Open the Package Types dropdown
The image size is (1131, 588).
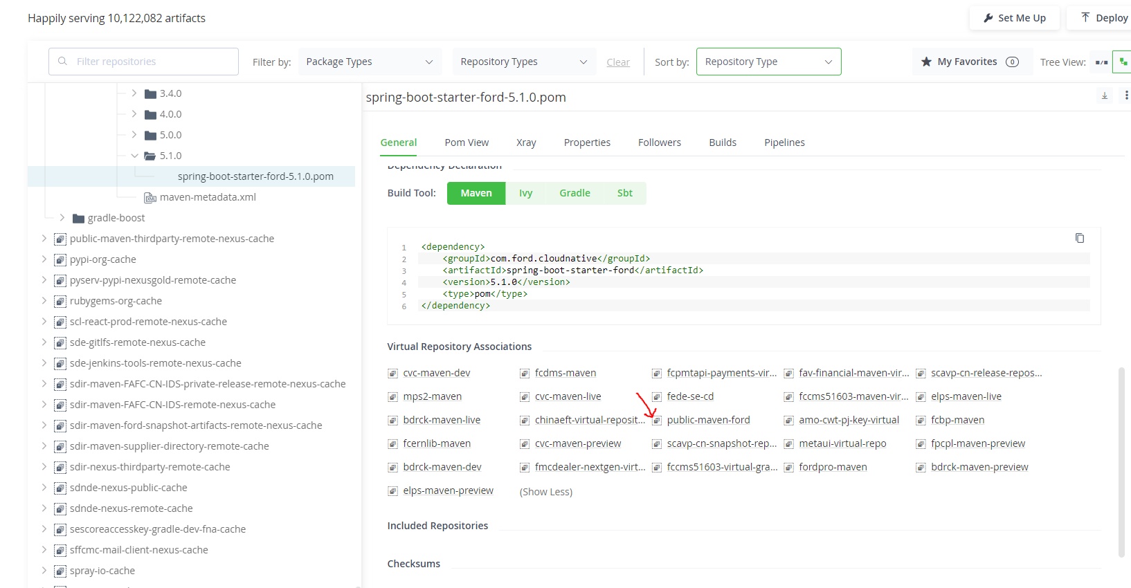[x=370, y=62]
